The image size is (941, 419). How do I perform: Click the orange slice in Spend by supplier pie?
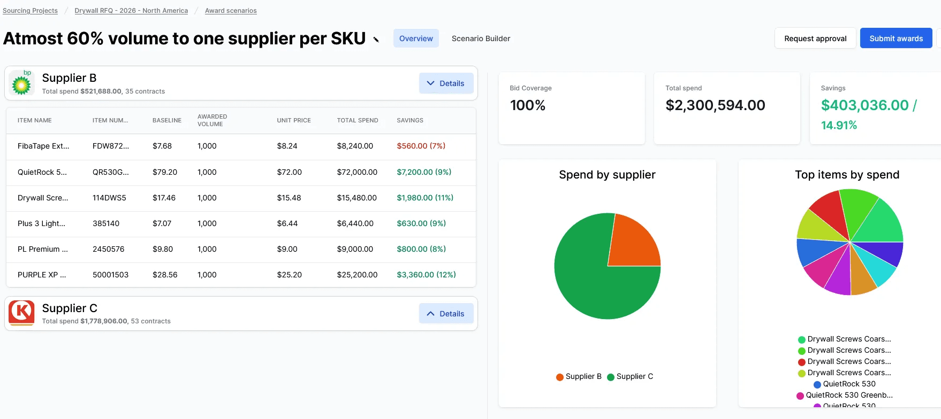pyautogui.click(x=633, y=242)
